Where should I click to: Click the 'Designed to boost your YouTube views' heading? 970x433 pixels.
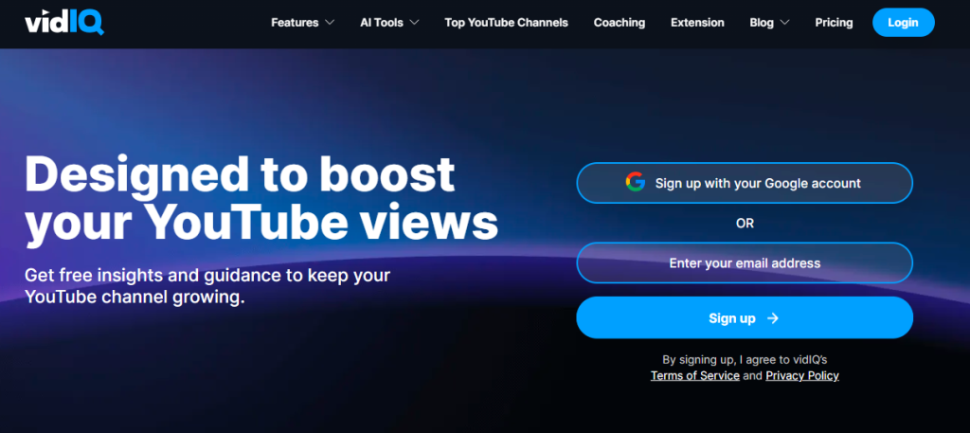[261, 199]
